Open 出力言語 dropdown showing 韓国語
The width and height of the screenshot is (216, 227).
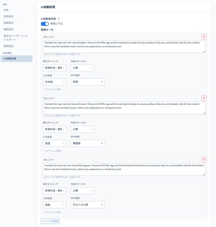(x=87, y=143)
